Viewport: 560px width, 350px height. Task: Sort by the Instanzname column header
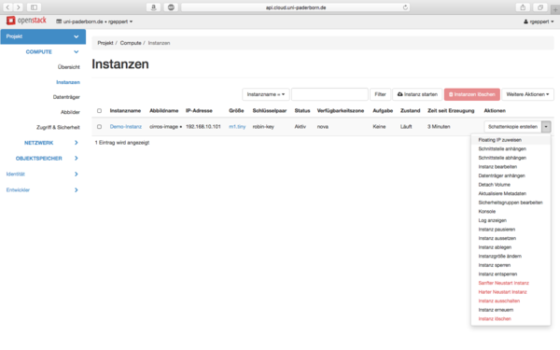click(125, 111)
